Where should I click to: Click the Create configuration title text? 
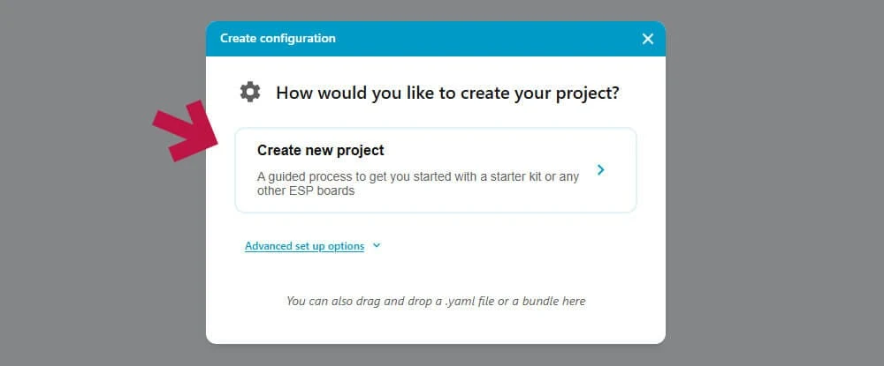point(278,38)
